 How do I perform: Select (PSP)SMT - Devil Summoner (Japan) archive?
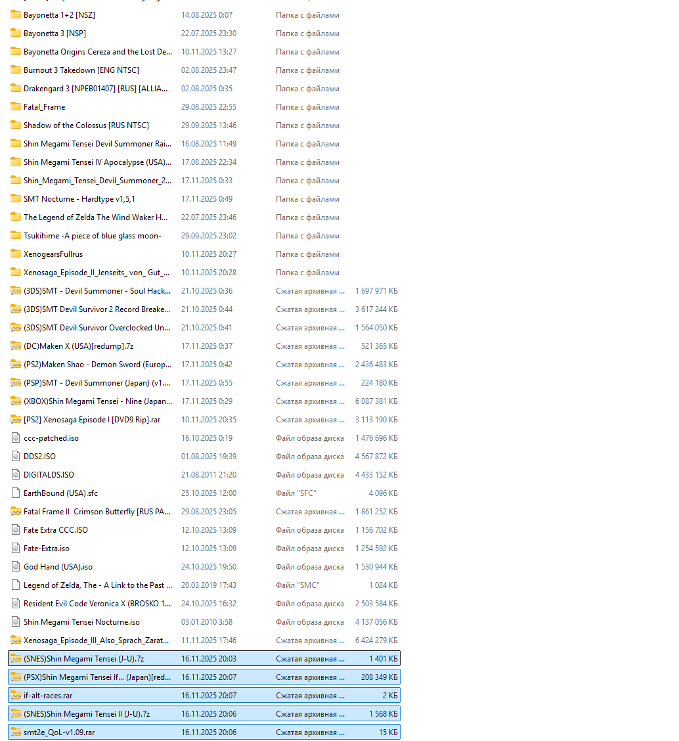coord(97,383)
